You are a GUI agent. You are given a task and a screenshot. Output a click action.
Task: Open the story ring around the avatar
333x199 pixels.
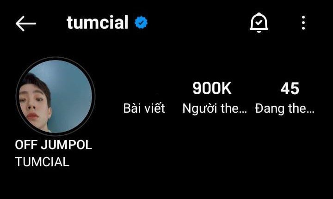(x=55, y=96)
